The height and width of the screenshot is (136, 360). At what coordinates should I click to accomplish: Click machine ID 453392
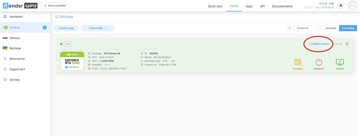tap(153, 54)
